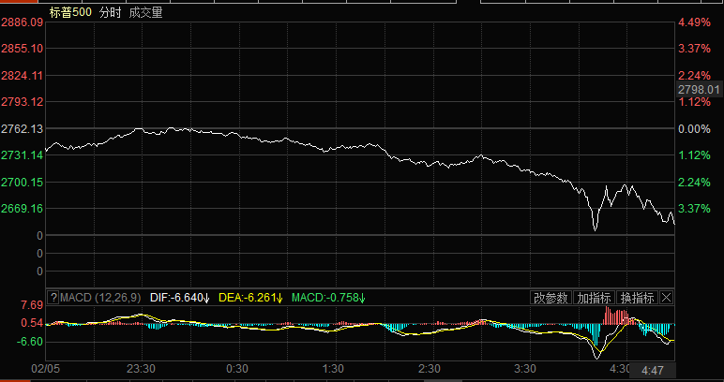Click the 1:30 time axis marker

click(333, 370)
